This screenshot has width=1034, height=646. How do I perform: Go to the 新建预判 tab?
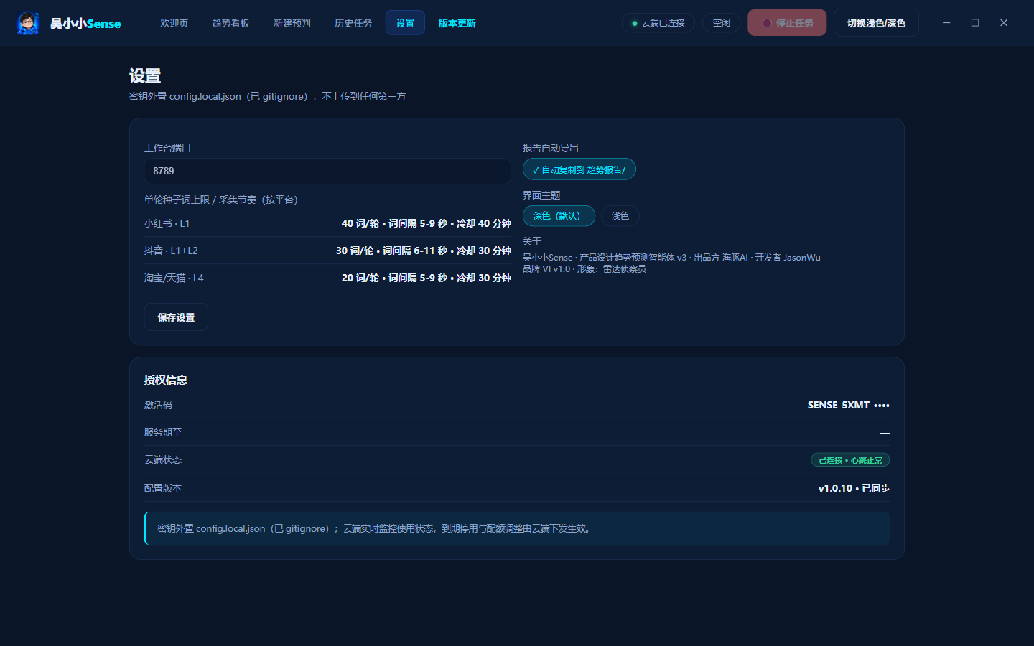(x=292, y=23)
